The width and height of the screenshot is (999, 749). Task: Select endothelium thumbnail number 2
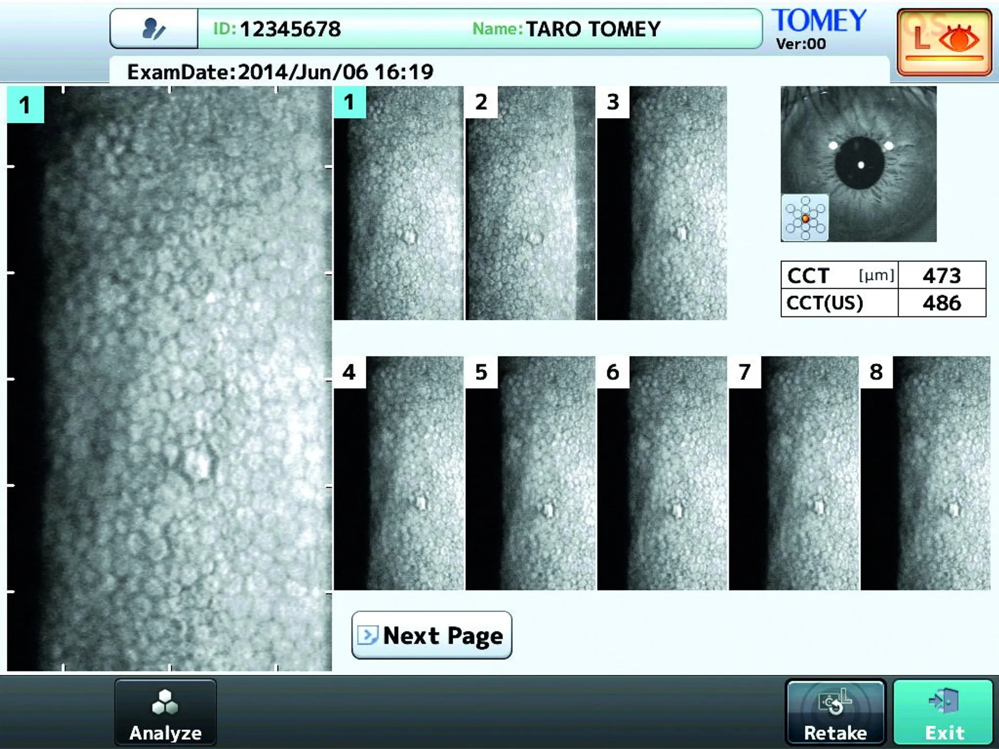(530, 203)
